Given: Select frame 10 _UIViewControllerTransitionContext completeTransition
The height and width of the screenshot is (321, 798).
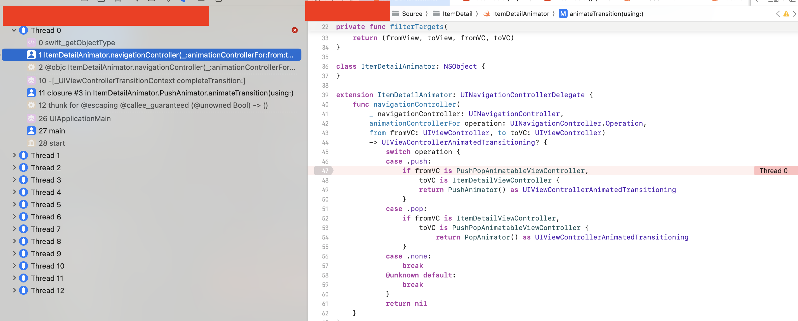Looking at the screenshot, I should pyautogui.click(x=151, y=81).
